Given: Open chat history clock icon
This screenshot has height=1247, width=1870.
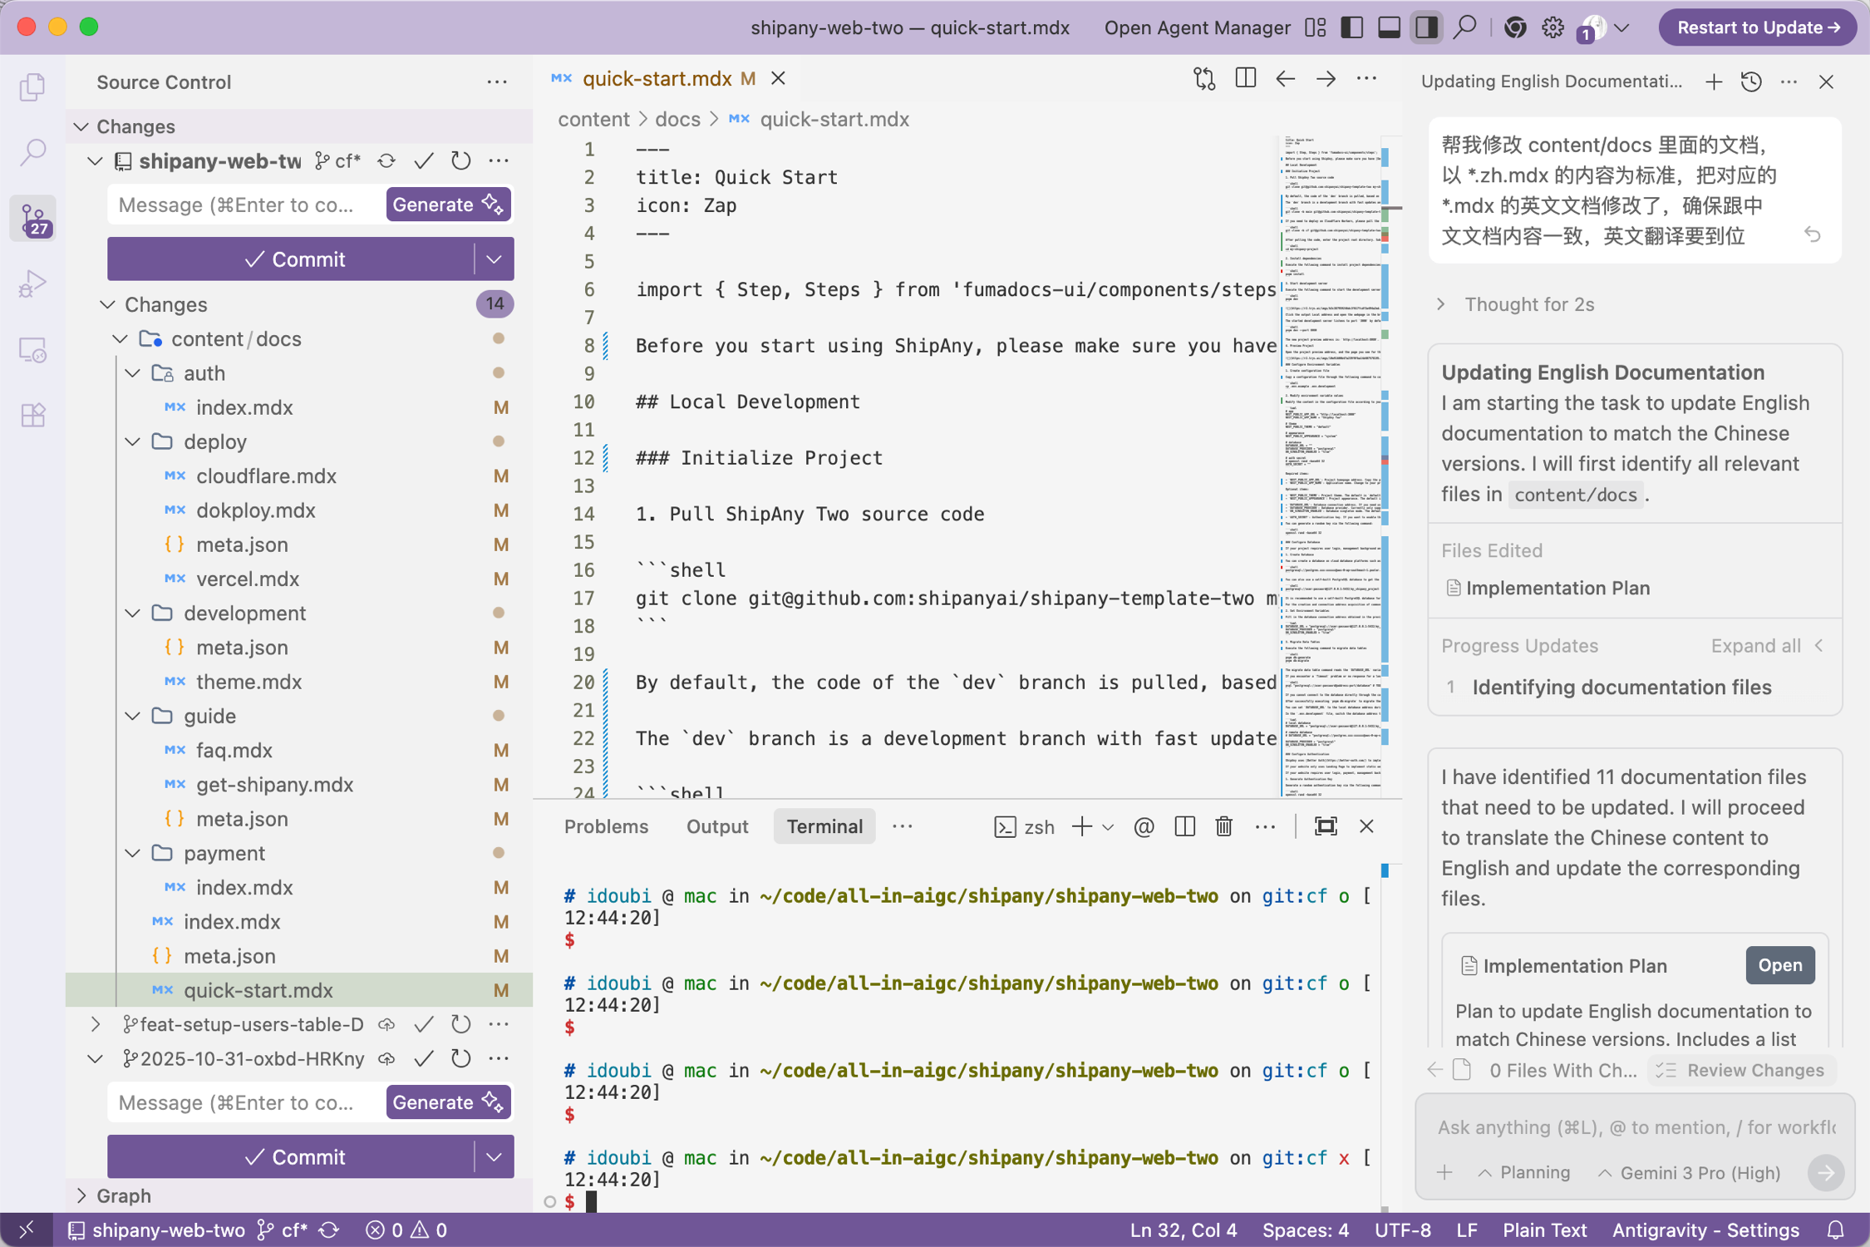Looking at the screenshot, I should [1751, 81].
